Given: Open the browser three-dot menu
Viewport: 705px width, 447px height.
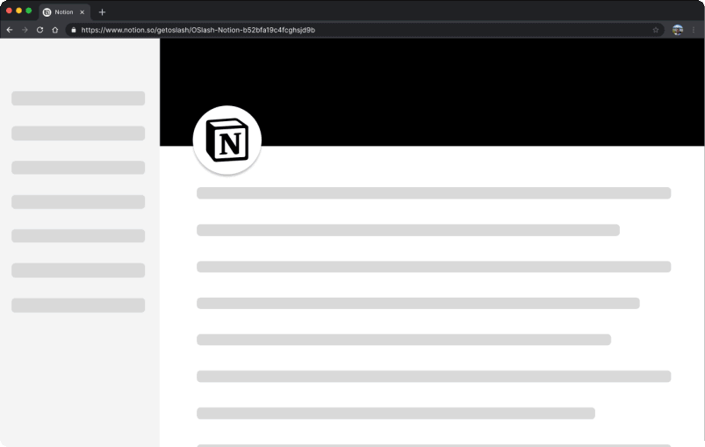Looking at the screenshot, I should [x=694, y=30].
